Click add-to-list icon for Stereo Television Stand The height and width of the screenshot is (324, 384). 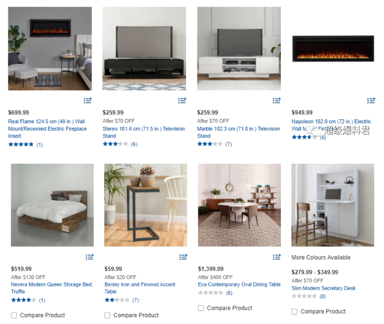click(182, 100)
